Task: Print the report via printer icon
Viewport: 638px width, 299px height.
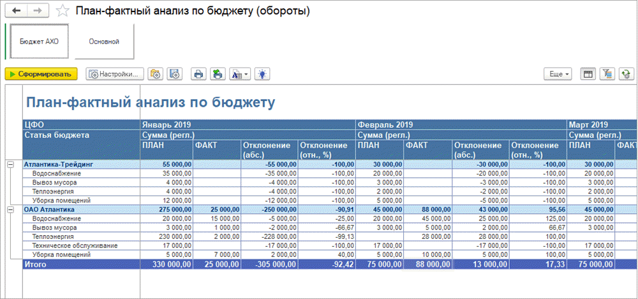Action: 198,74
